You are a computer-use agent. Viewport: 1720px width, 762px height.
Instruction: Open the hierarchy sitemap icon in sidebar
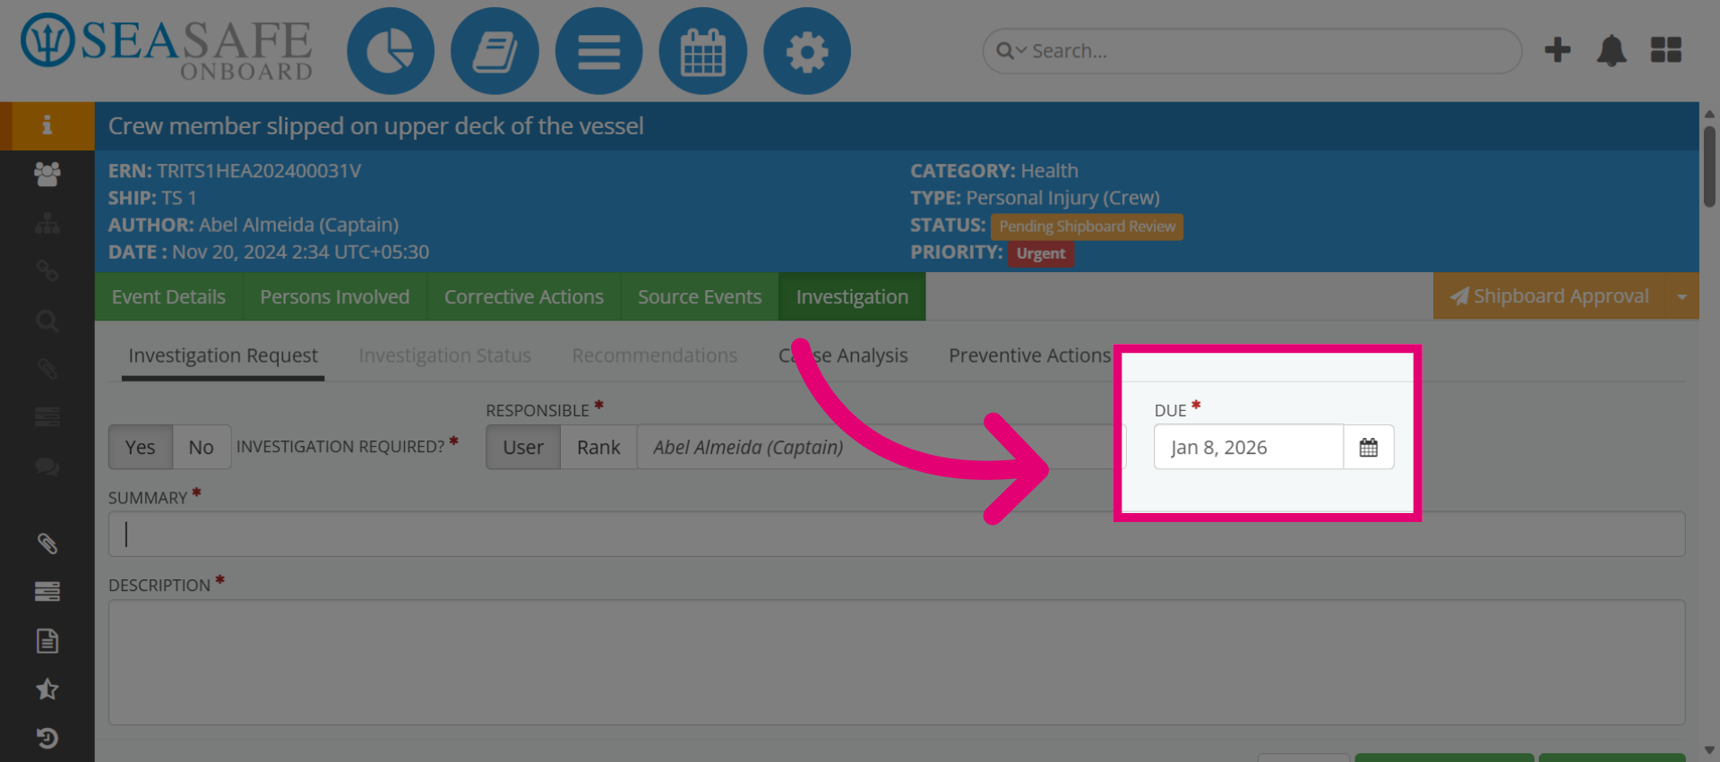pyautogui.click(x=47, y=223)
